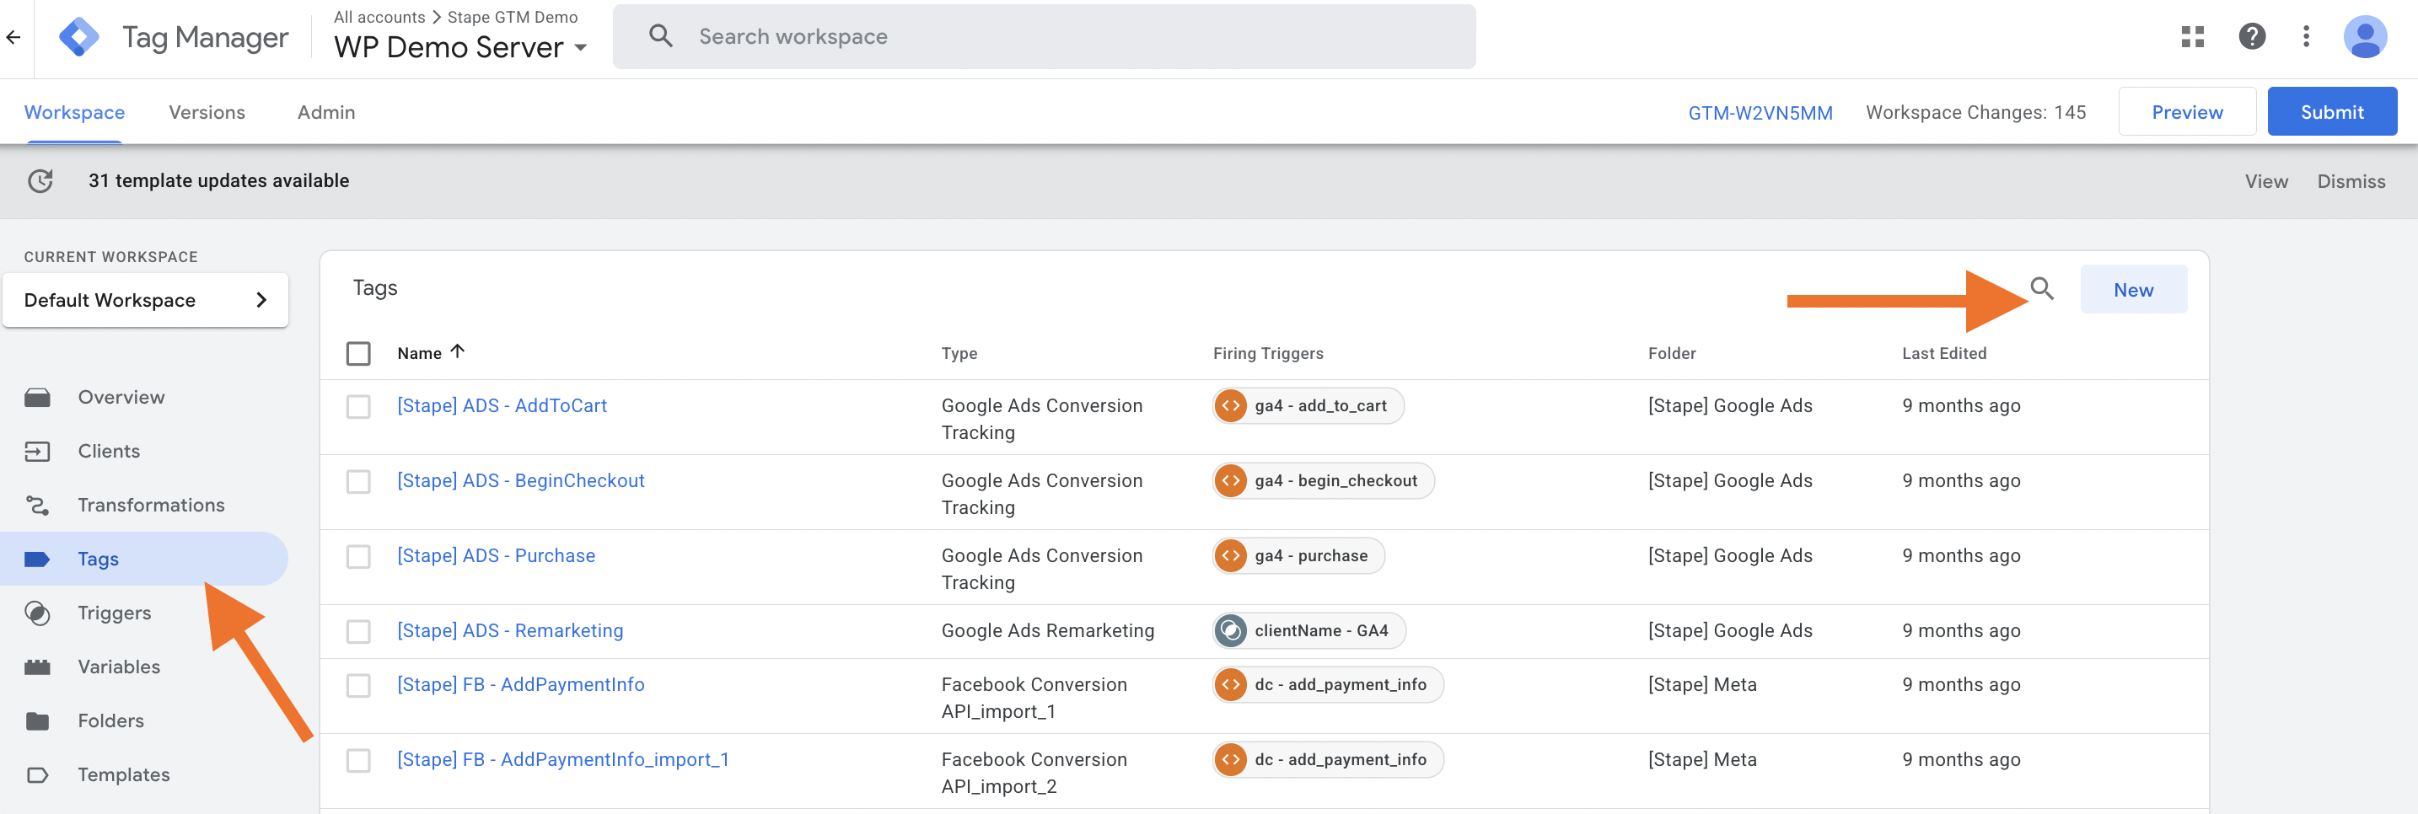Image resolution: width=2418 pixels, height=814 pixels.
Task: Switch to the Versions tab
Action: pos(207,113)
